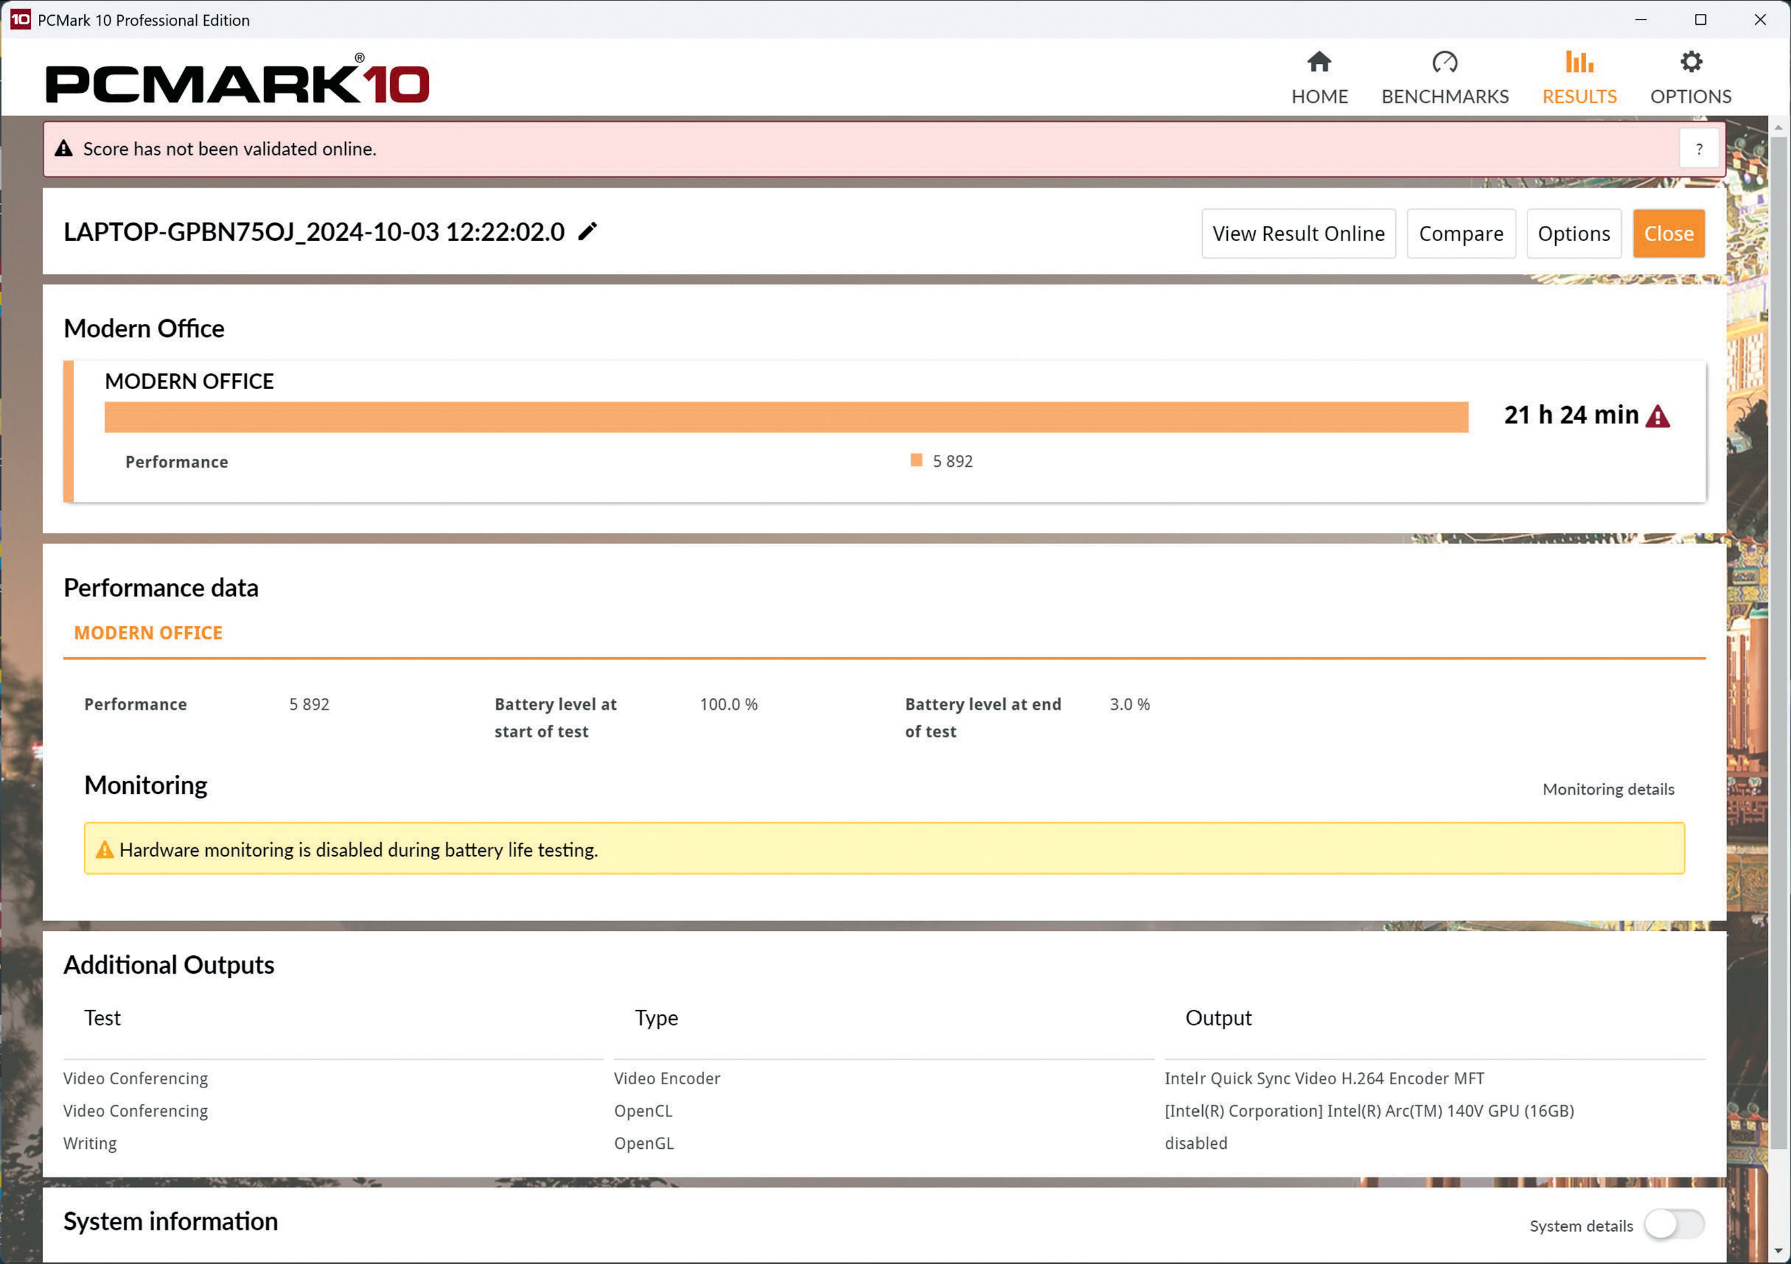This screenshot has height=1264, width=1791.
Task: Click the 21 h 24 min battery result
Action: point(1571,415)
